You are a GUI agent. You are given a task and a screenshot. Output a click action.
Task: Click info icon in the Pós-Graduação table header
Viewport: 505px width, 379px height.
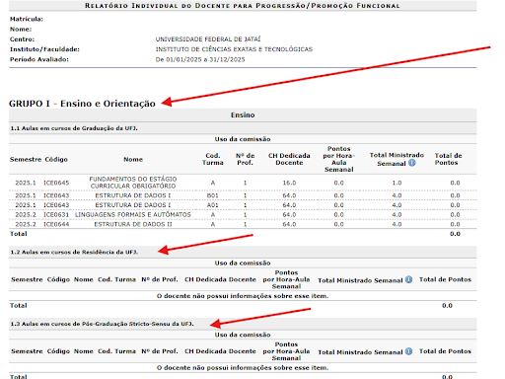coord(408,351)
